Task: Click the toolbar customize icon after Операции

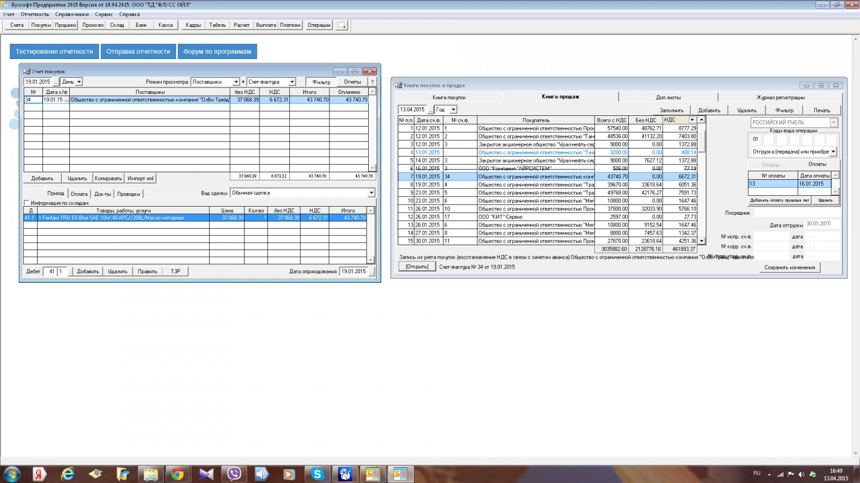Action: (x=341, y=25)
